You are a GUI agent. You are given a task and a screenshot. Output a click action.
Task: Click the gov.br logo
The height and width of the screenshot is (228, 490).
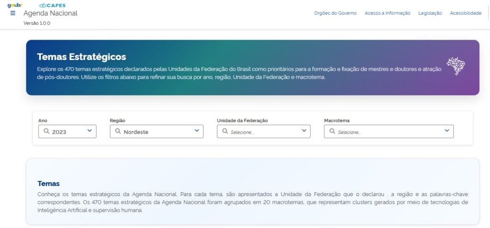point(15,5)
